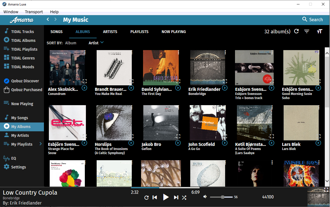The width and height of the screenshot is (330, 207).
Task: Switch to the ARTISTS tab
Action: pyautogui.click(x=110, y=32)
